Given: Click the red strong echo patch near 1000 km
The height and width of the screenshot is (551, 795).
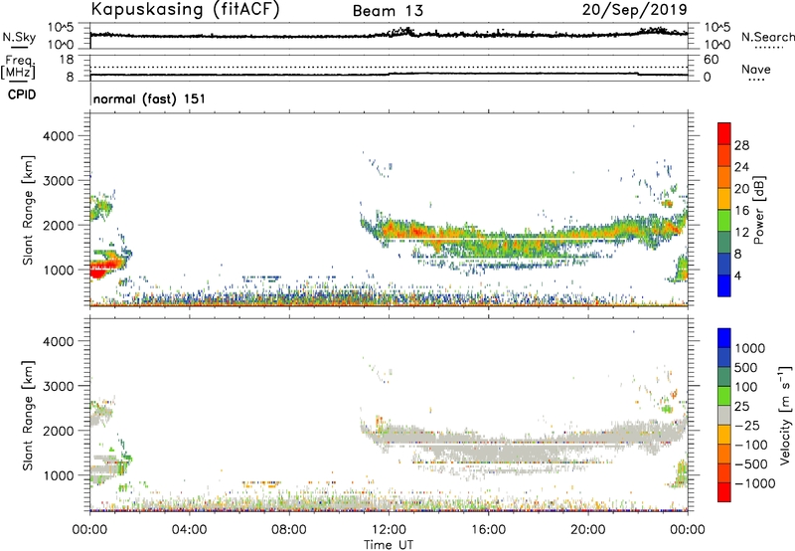Looking at the screenshot, I should click(x=104, y=268).
